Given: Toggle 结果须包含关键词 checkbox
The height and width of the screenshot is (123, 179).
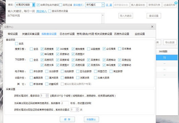Looking at the screenshot, I should click(38, 5).
